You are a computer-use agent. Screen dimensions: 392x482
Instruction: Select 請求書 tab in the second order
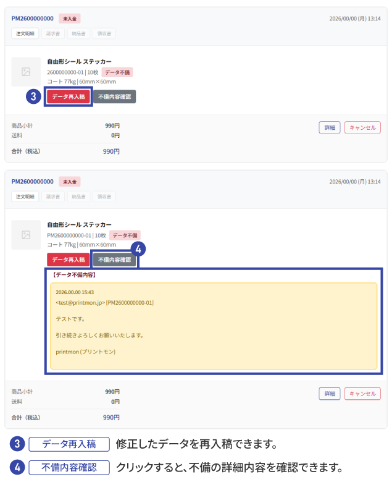(x=53, y=197)
